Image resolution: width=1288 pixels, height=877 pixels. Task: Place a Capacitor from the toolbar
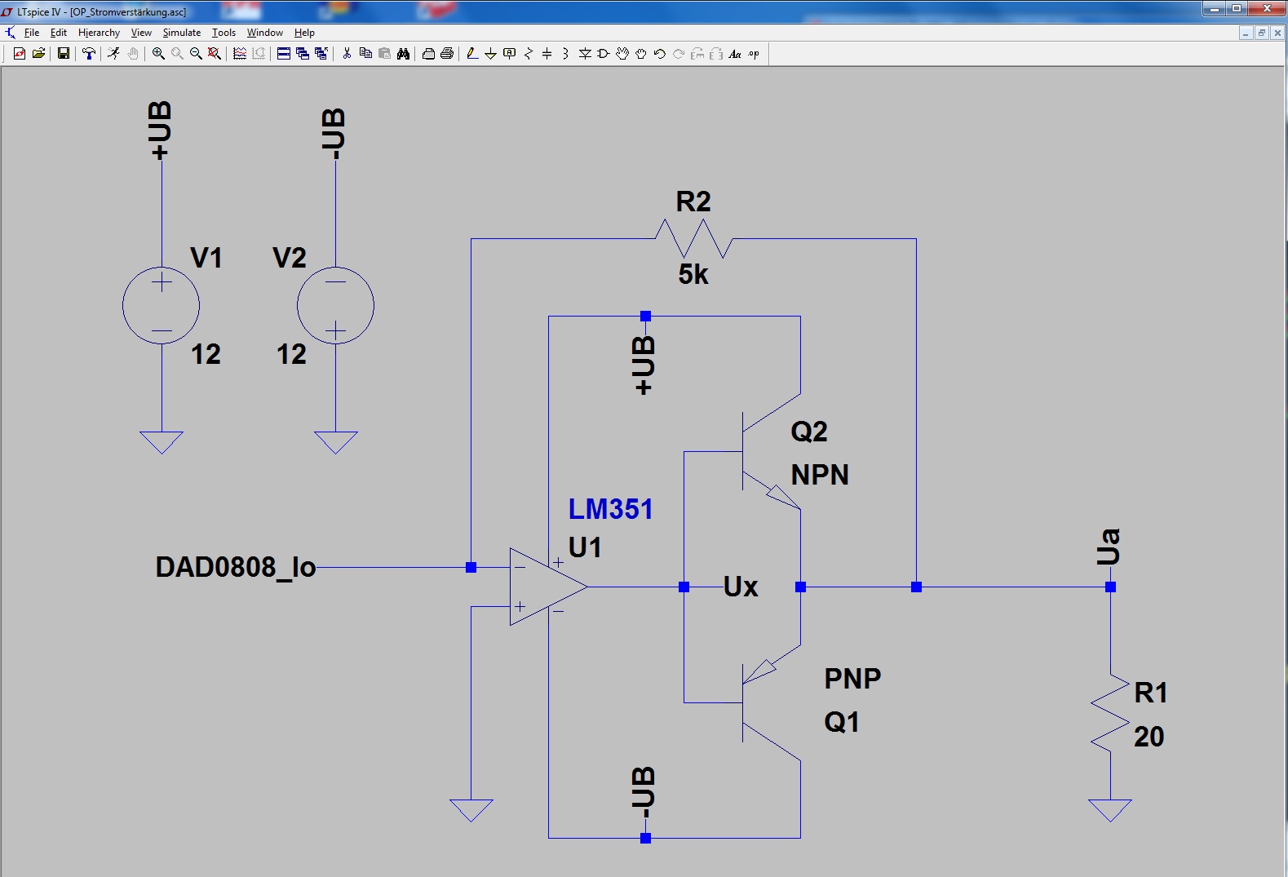tap(547, 54)
